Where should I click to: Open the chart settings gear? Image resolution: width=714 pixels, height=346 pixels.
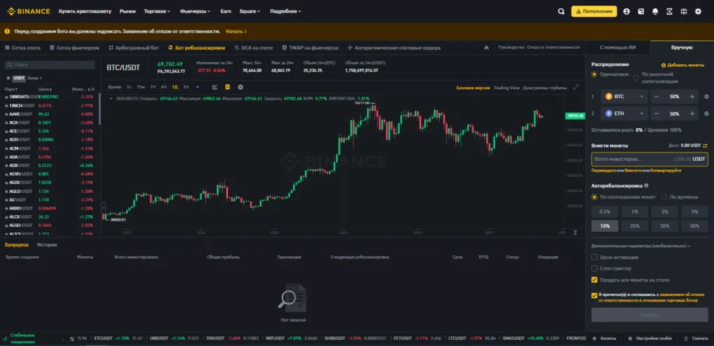(x=241, y=87)
